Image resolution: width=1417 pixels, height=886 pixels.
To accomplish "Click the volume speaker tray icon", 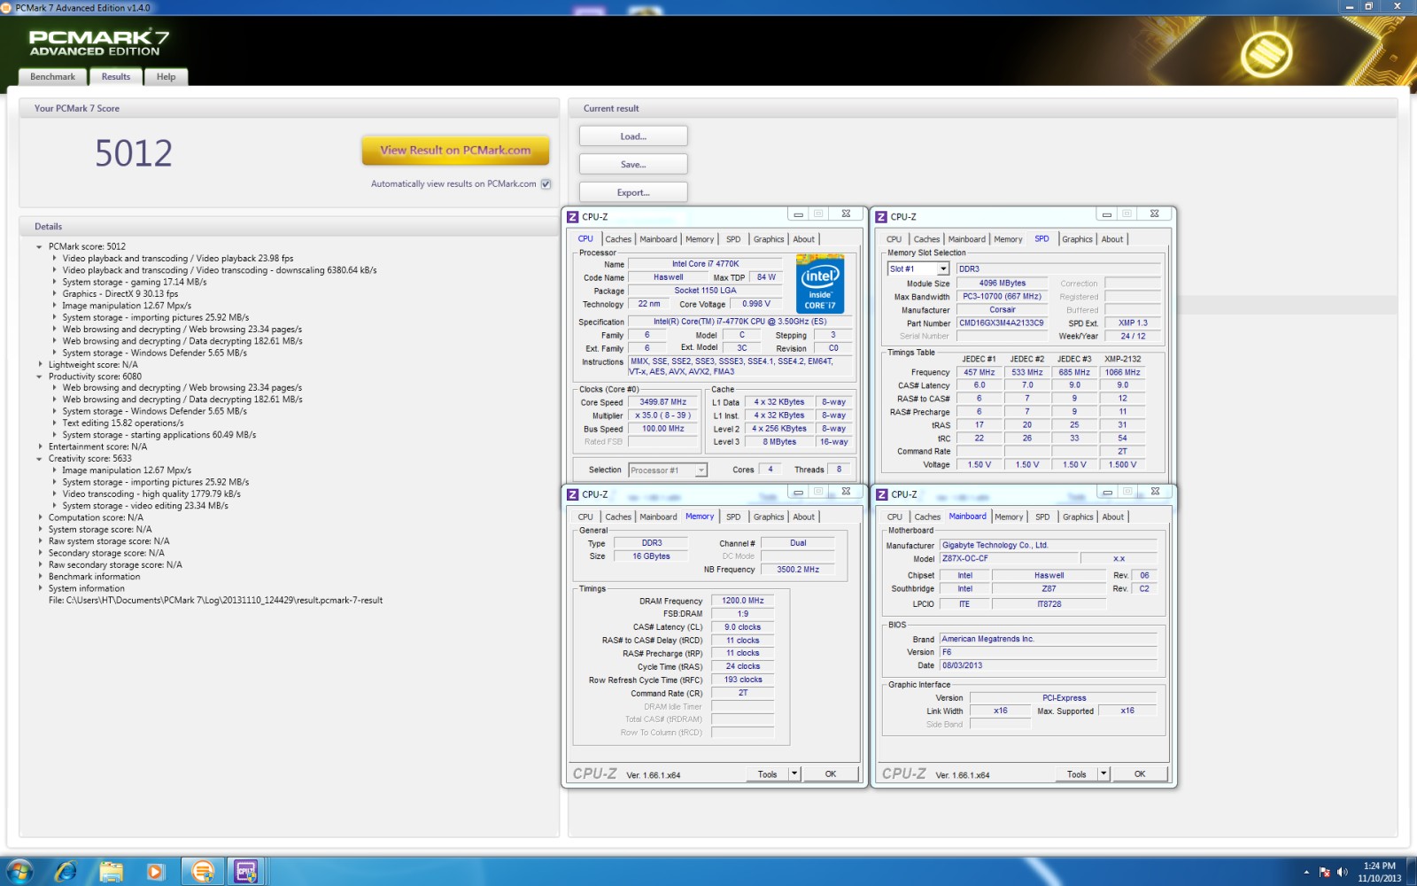I will 1342,873.
